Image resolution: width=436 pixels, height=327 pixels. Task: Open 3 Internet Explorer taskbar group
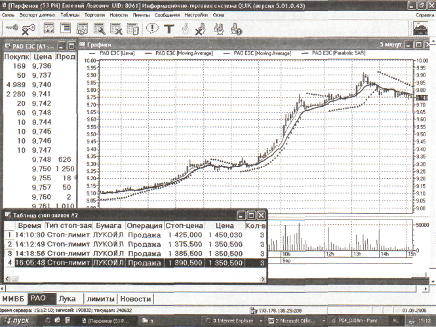233,321
